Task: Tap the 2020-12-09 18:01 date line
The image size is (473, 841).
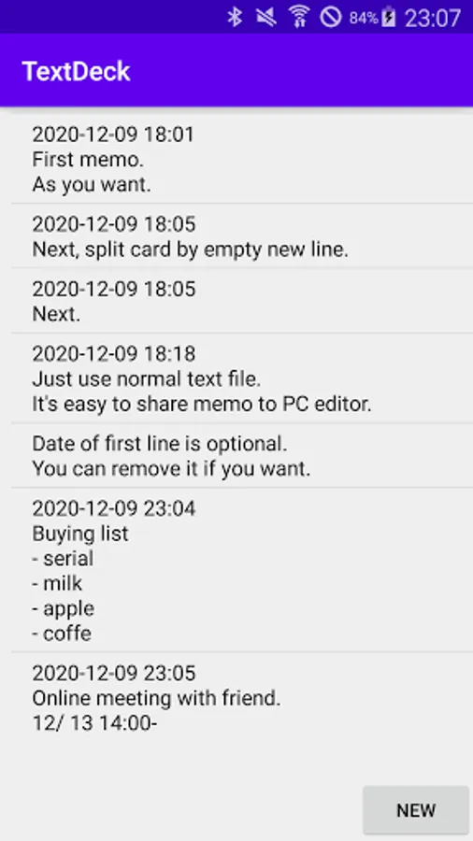Action: point(113,134)
